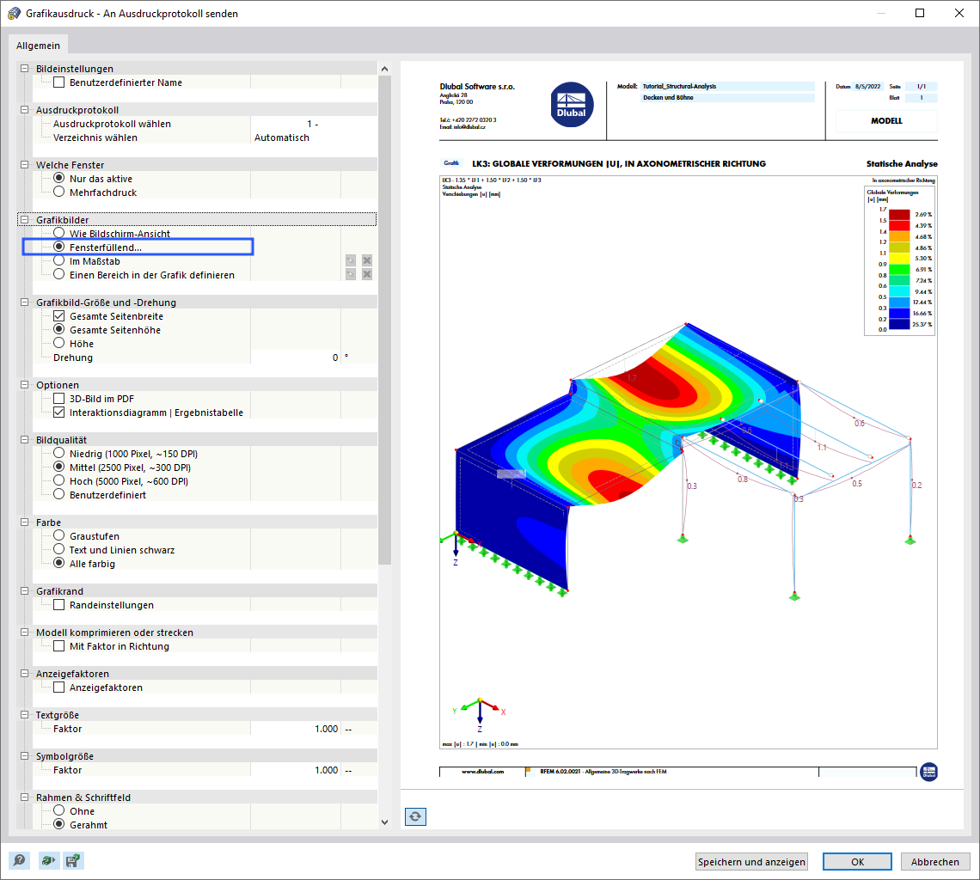Refresh the print preview
Image resolution: width=980 pixels, height=880 pixels.
point(415,816)
